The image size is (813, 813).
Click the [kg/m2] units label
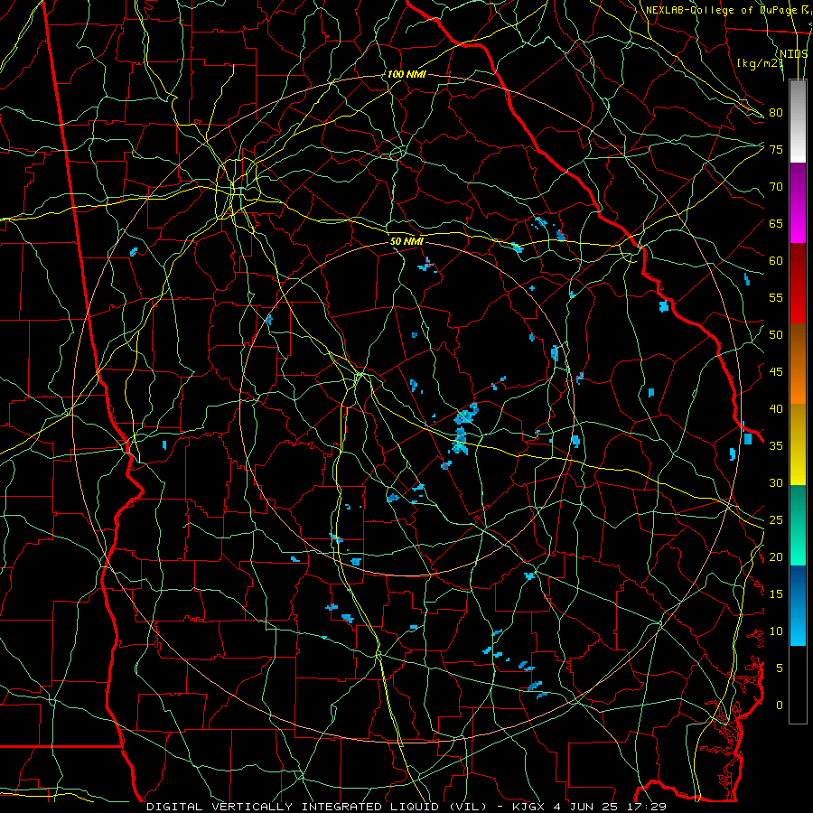pyautogui.click(x=760, y=62)
